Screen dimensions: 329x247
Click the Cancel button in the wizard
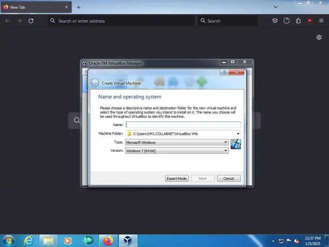coord(229,178)
